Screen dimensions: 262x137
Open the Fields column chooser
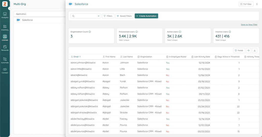coord(239,50)
